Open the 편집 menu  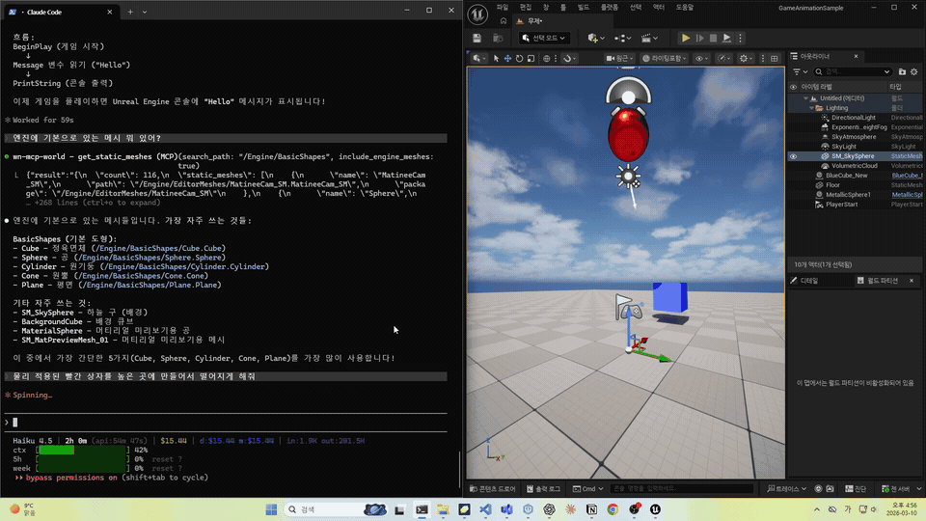526,7
